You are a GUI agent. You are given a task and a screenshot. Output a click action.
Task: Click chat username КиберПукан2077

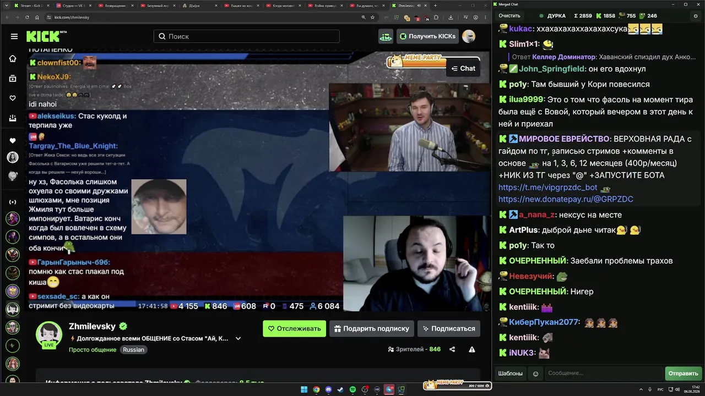pos(544,322)
